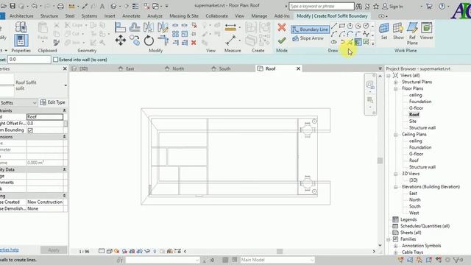Click the vertical scrollbar thumb in the view

click(380, 160)
